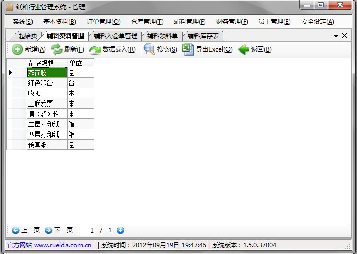The image size is (357, 254).
Task: Click the 下一页 blue right-arrow icon
Action: [48, 230]
